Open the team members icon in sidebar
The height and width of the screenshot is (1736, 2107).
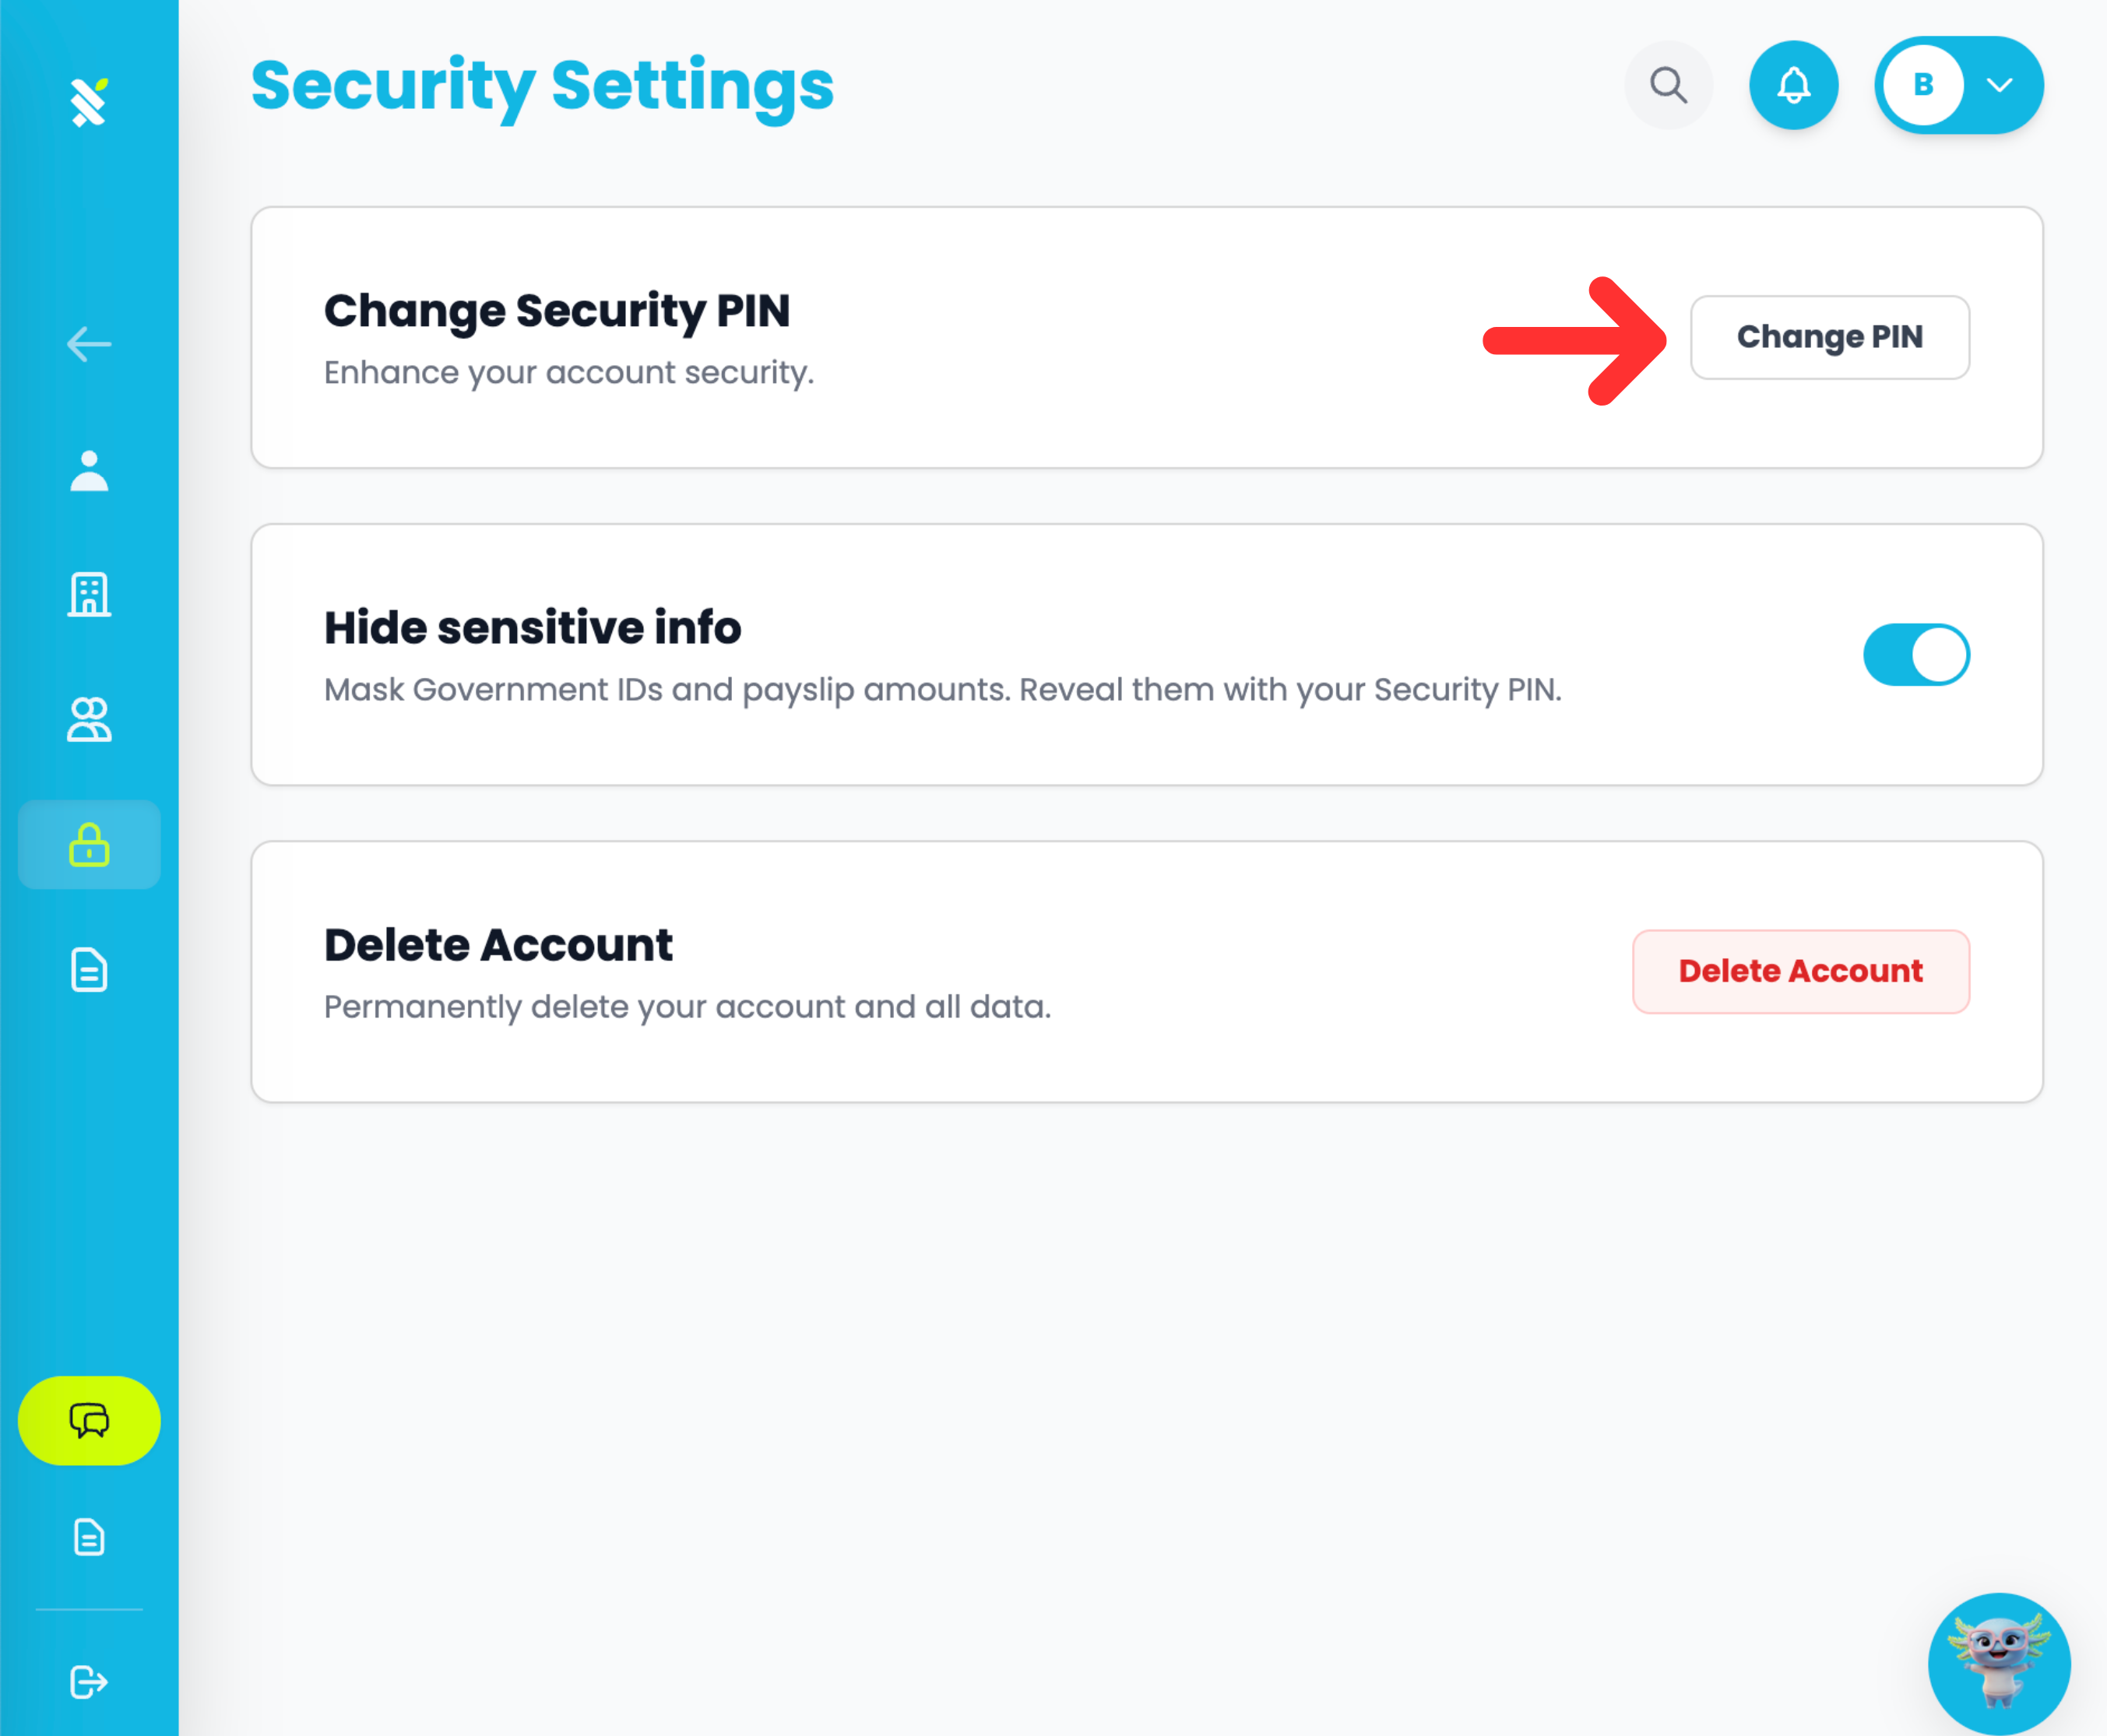coord(89,719)
